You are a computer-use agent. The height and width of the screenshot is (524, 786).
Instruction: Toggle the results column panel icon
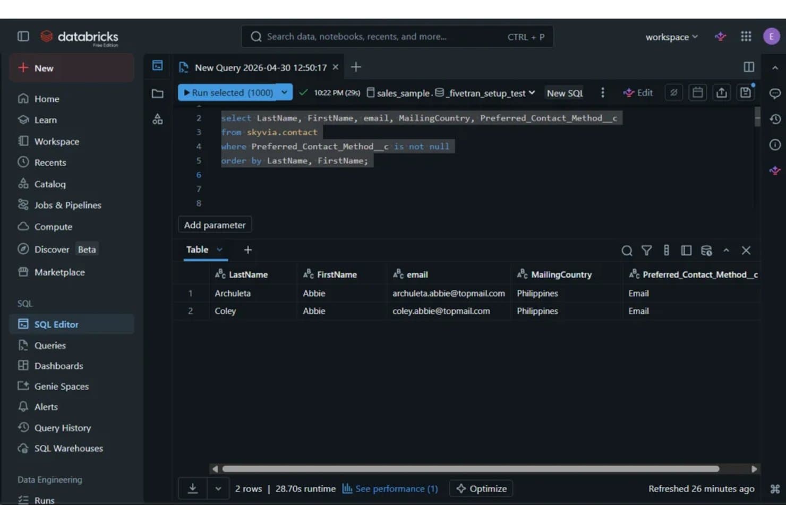tap(686, 251)
